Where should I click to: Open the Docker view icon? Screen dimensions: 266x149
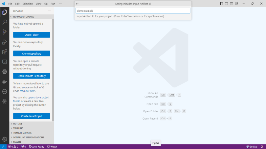(5, 82)
